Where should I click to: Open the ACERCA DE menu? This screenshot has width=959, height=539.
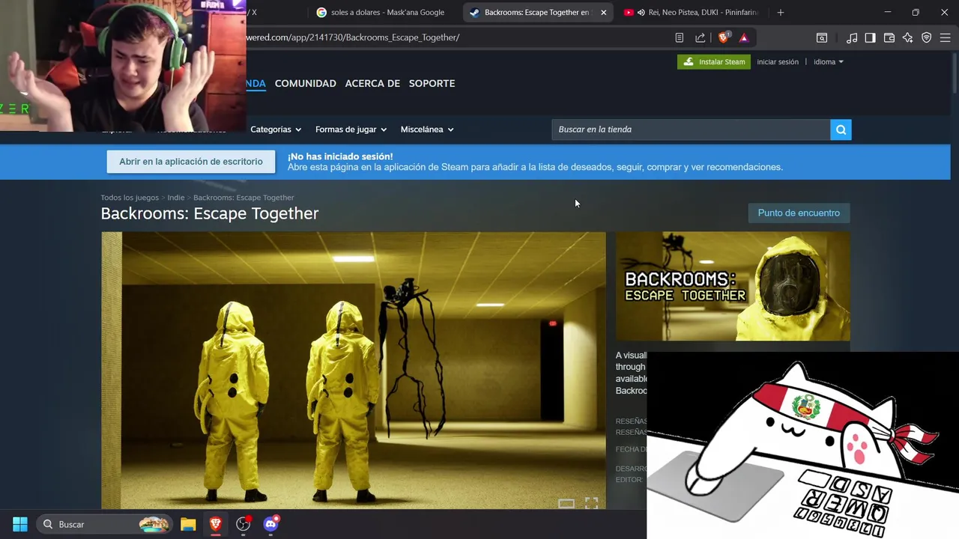pos(372,83)
